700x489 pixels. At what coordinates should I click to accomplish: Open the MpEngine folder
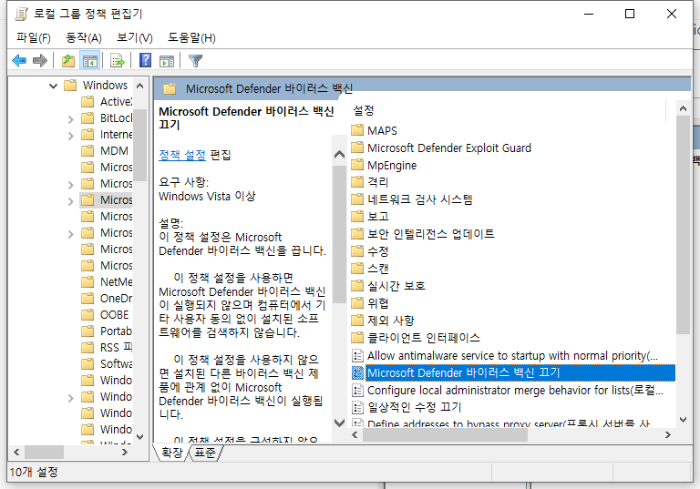[x=384, y=165]
